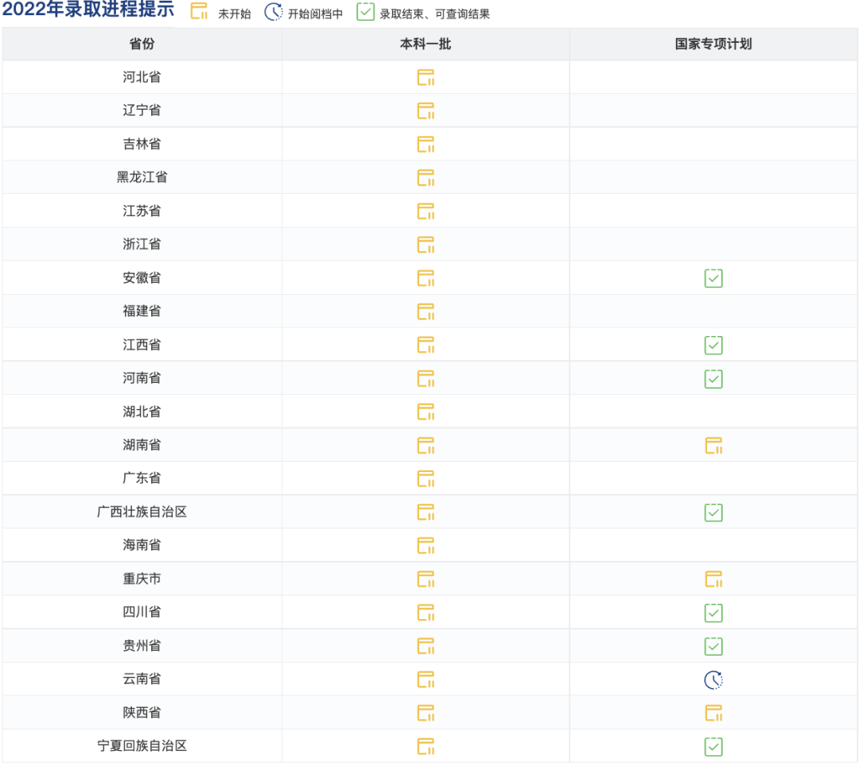Click 陕西省's yellow 国家专项计划 icon
This screenshot has height=766, width=859.
[713, 713]
